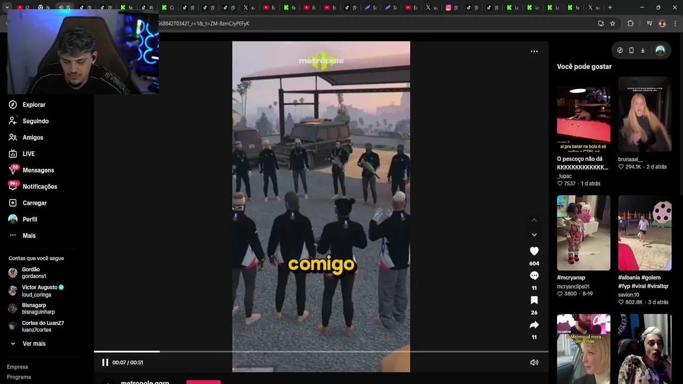Click the #mcryansp caption text
The height and width of the screenshot is (384, 683).
[571, 278]
